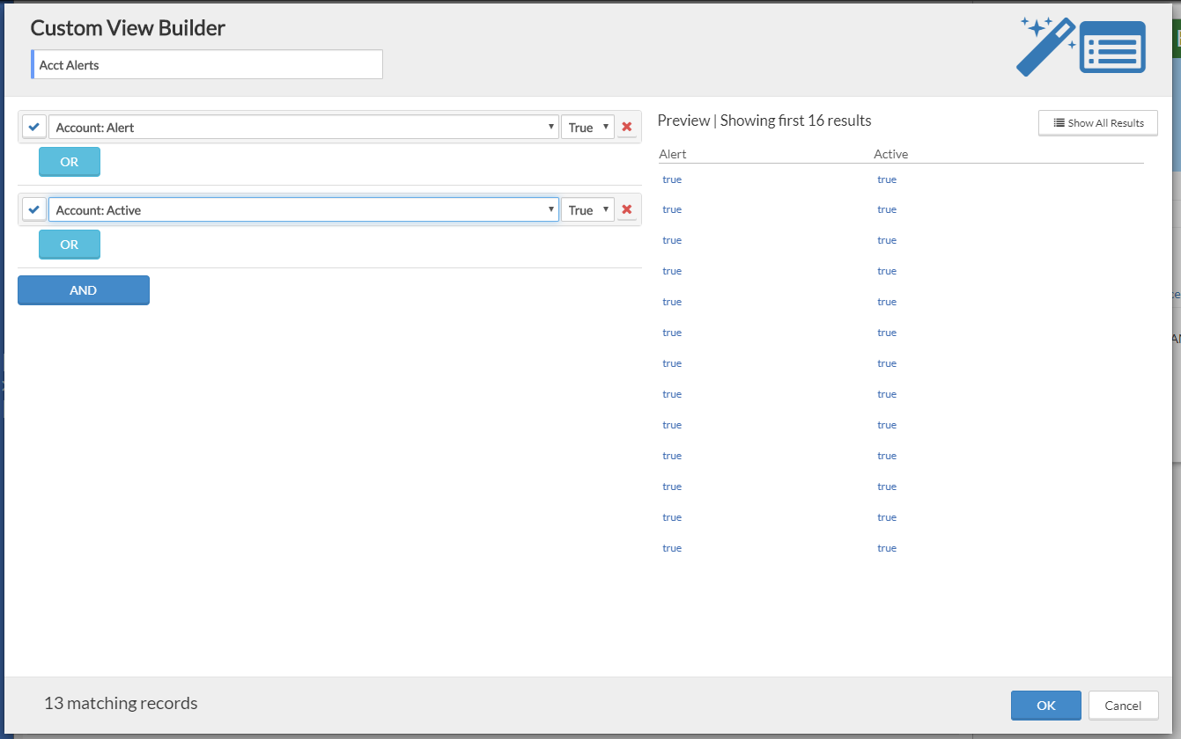The image size is (1181, 739).
Task: Sort by the Active column header
Action: point(890,154)
